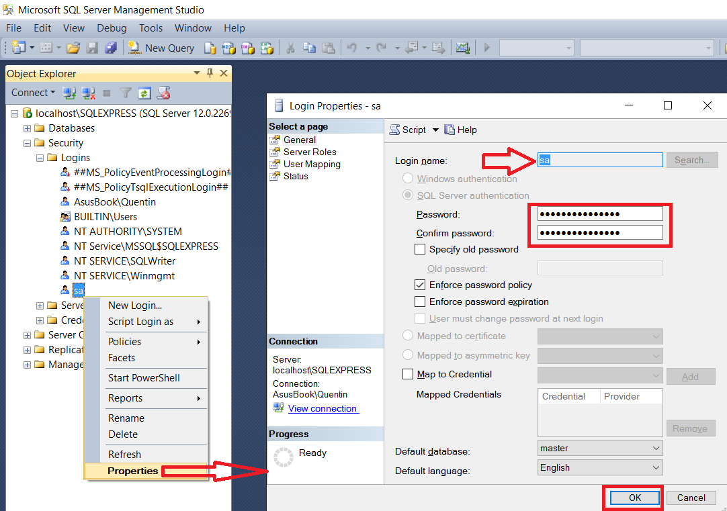
Task: Click the Open File folder icon
Action: [73, 48]
